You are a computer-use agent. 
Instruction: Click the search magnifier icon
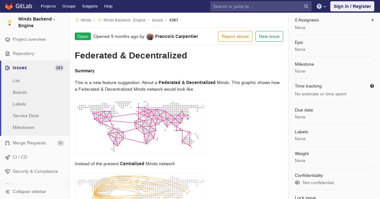point(306,6)
